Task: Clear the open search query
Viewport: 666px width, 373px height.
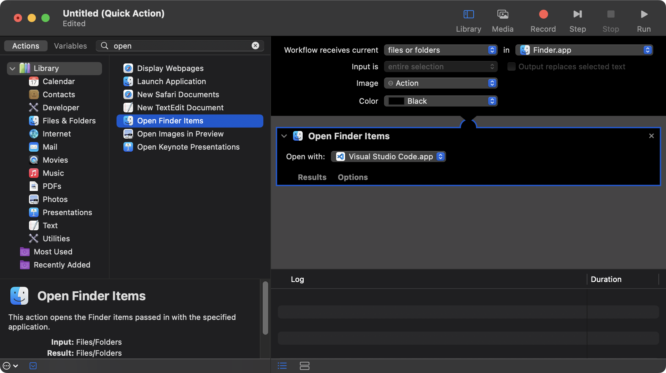Action: click(255, 46)
